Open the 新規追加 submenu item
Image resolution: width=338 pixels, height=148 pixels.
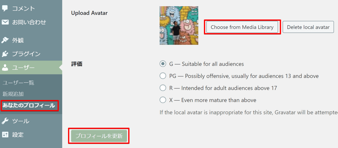[13, 94]
